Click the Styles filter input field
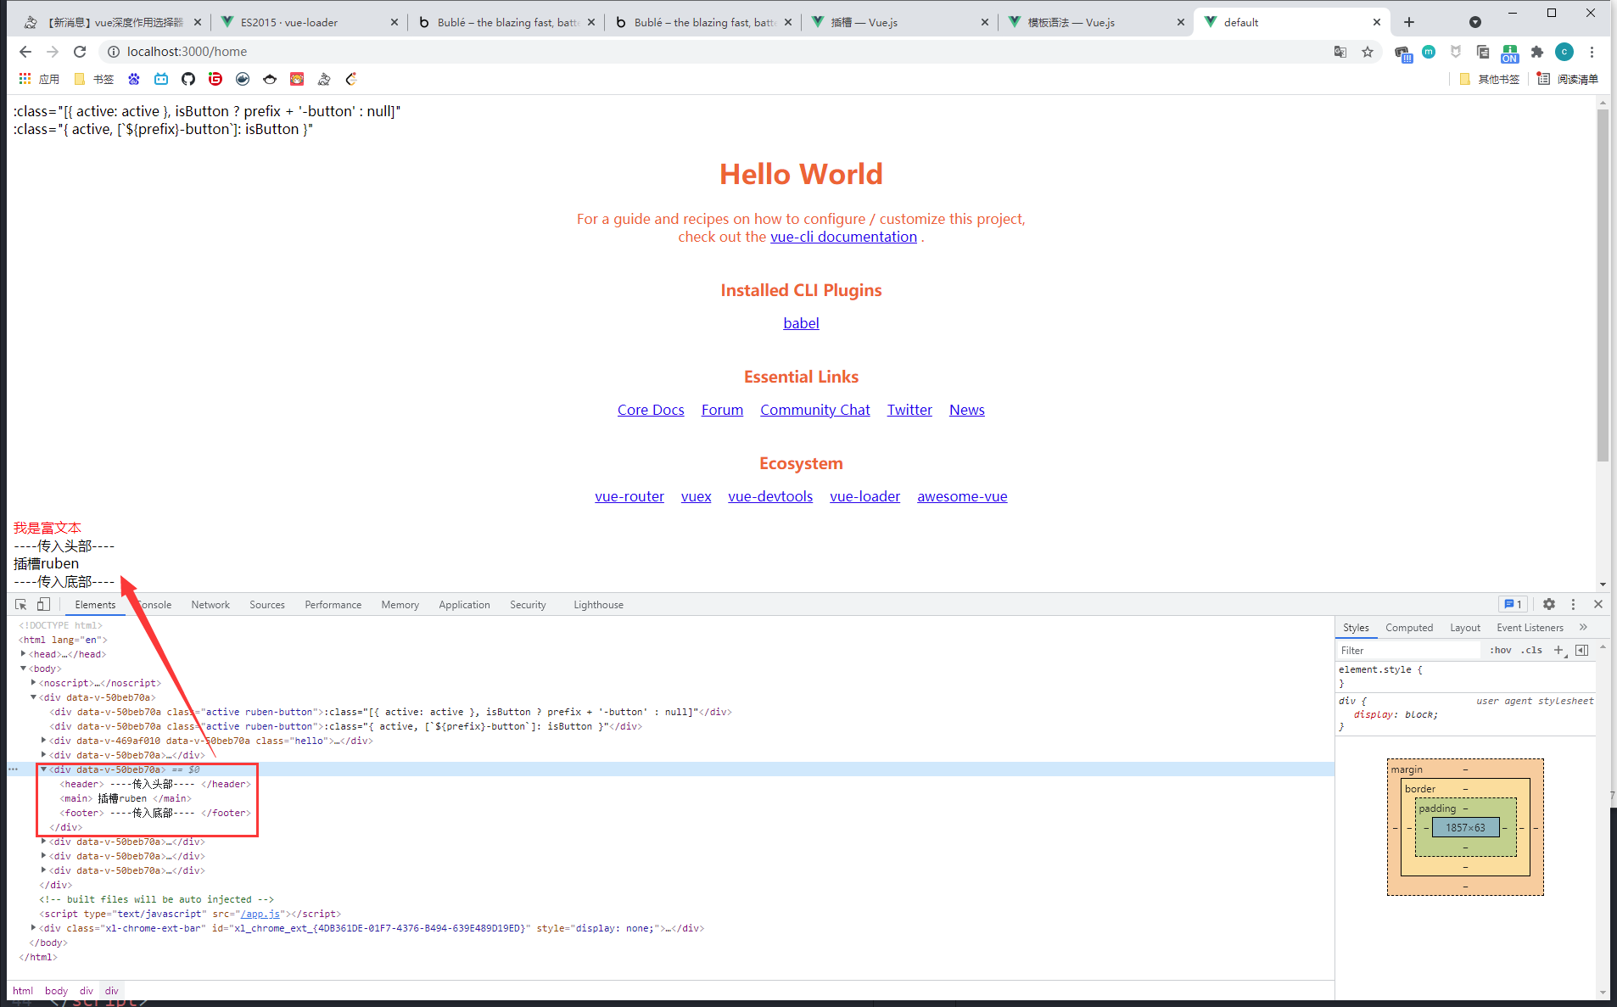Image resolution: width=1617 pixels, height=1007 pixels. tap(1408, 651)
